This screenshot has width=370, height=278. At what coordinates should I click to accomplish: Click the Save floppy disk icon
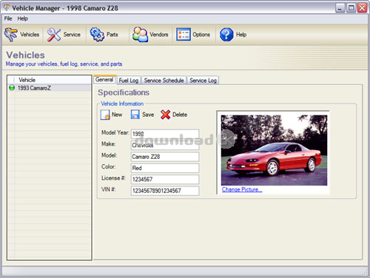[135, 115]
